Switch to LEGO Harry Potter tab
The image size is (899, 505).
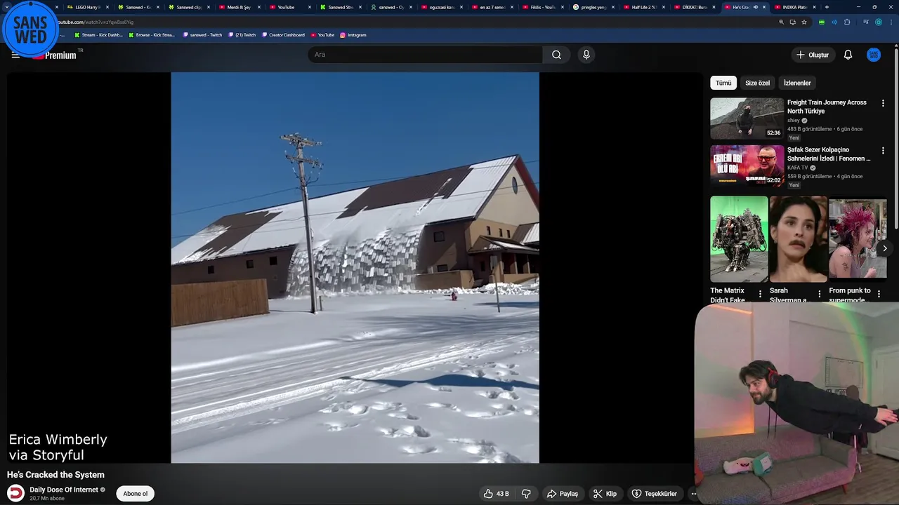click(88, 7)
